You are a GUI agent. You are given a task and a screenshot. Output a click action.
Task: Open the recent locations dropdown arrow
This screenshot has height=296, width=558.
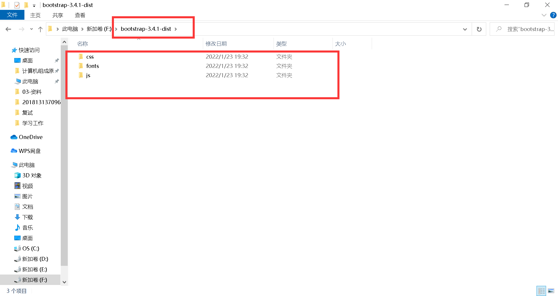pos(31,29)
